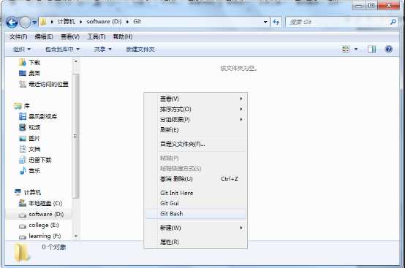Click the folder icon in details pane
Screen dimensions: 405x268
click(x=22, y=253)
